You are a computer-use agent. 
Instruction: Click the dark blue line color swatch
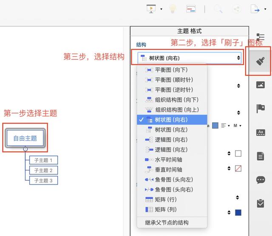pyautogui.click(x=238, y=213)
